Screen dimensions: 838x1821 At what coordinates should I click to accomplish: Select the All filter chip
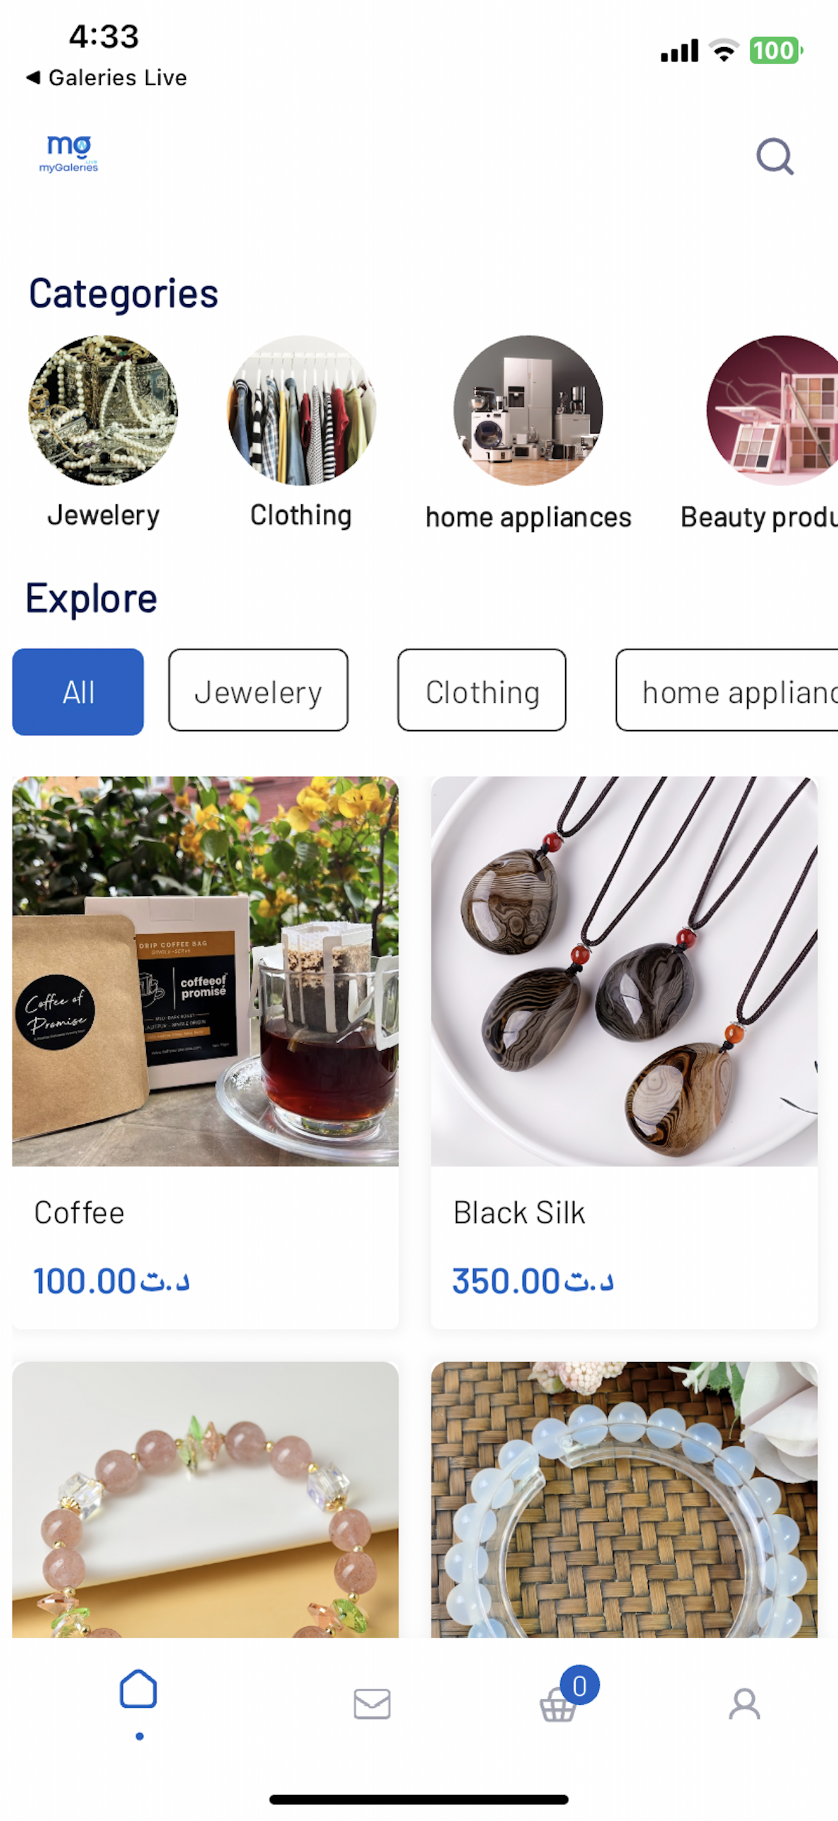click(79, 692)
